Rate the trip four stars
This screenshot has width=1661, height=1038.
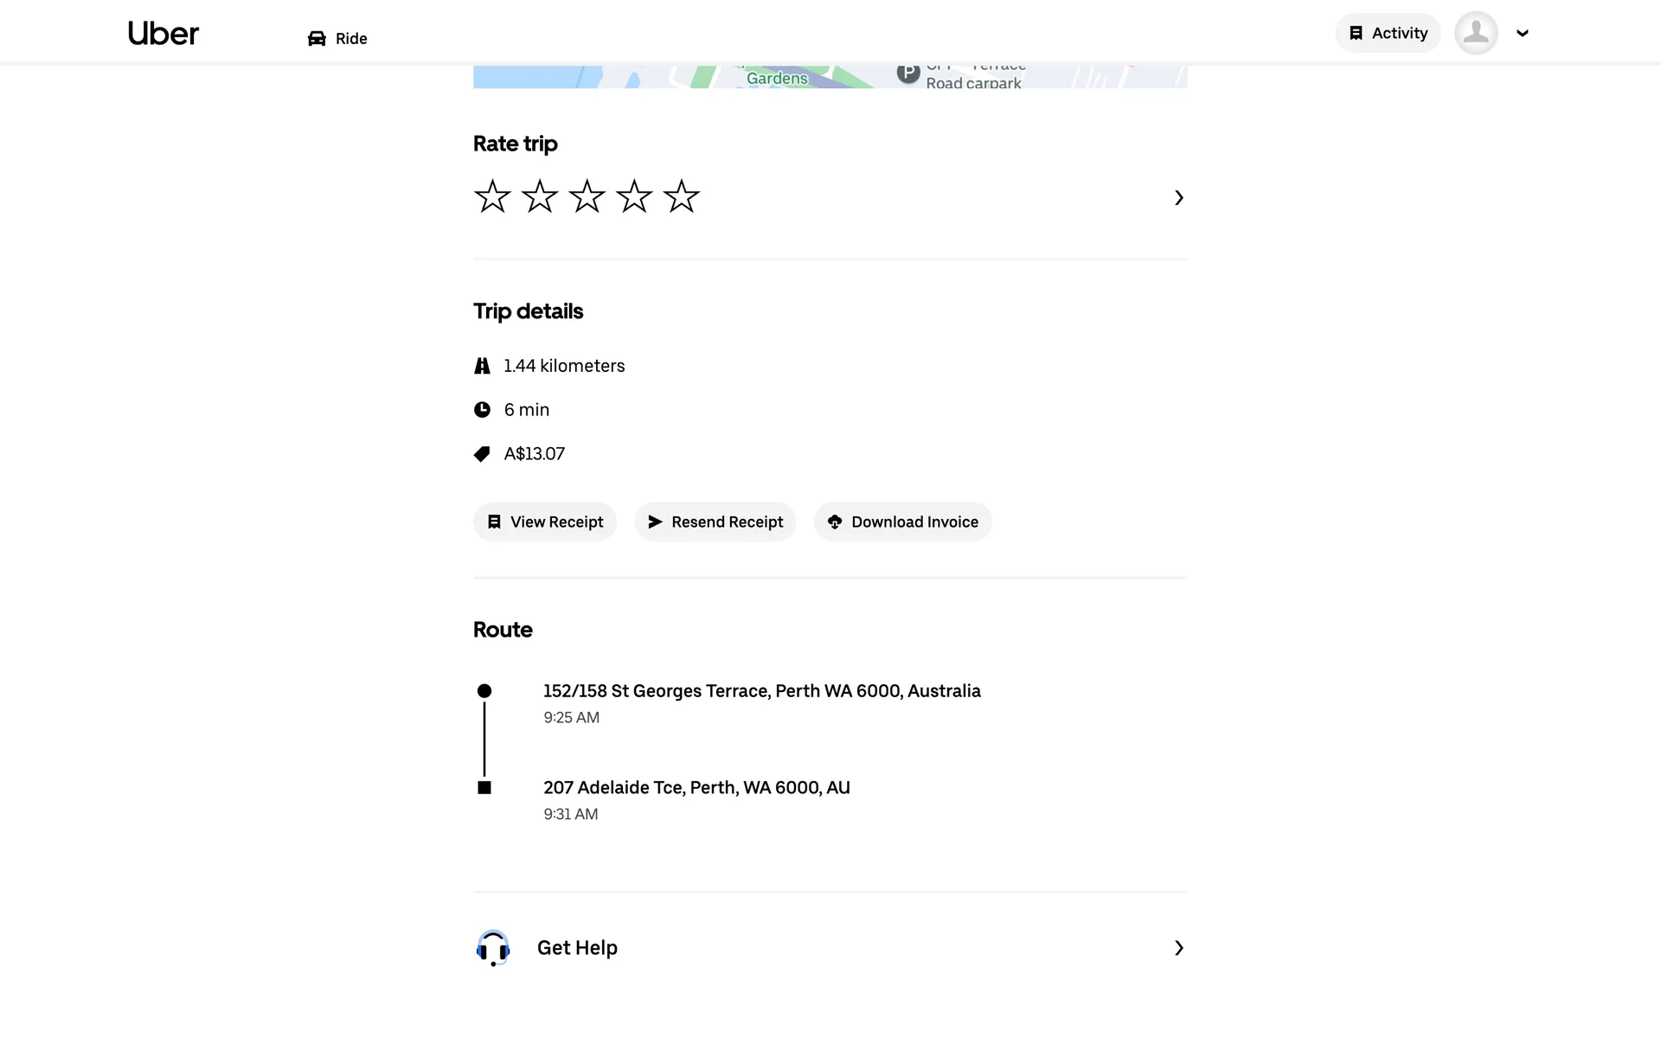pos(634,196)
